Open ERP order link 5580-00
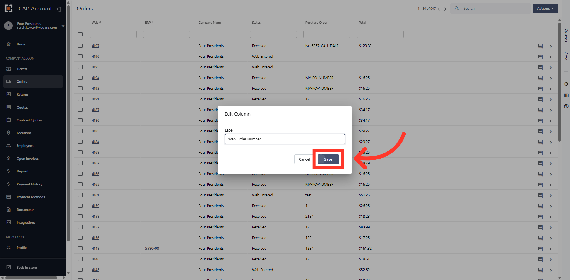Image resolution: width=570 pixels, height=280 pixels. coord(152,249)
